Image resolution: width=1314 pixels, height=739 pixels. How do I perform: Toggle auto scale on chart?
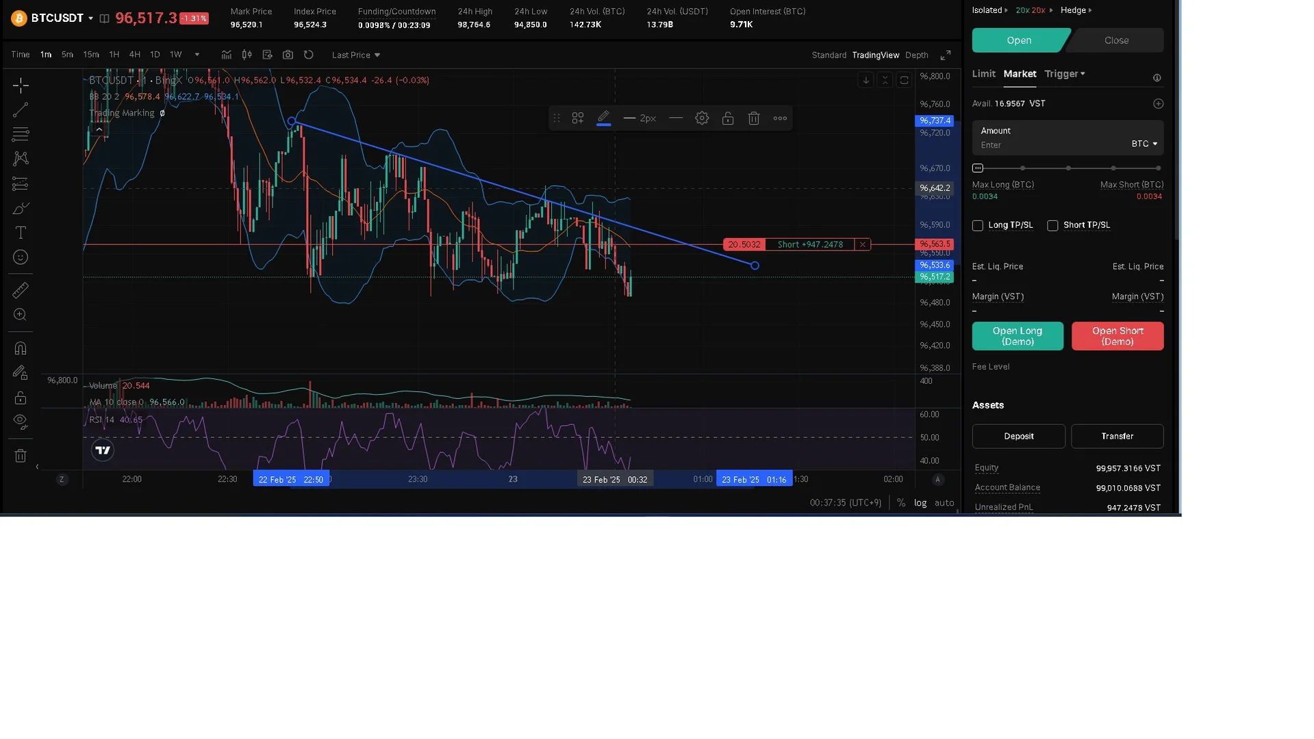(x=944, y=503)
